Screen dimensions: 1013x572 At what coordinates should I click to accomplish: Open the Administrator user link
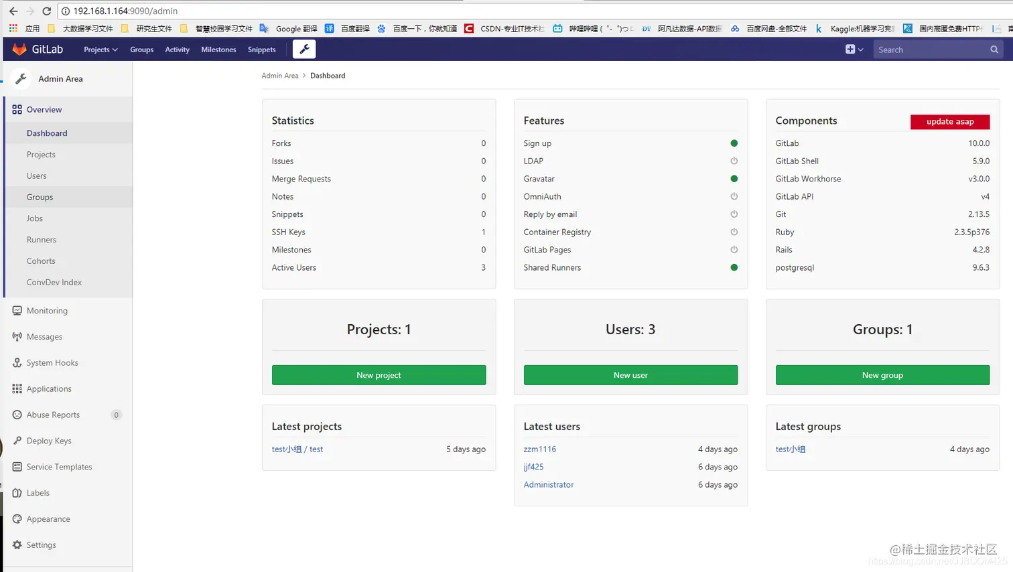[x=549, y=485]
